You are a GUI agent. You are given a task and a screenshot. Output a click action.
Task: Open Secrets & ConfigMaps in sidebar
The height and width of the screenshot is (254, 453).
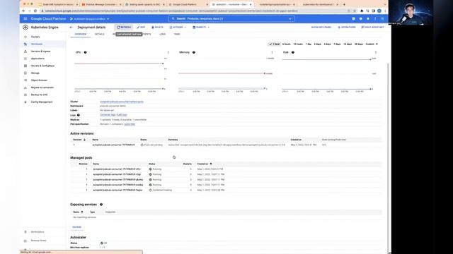[x=43, y=66]
